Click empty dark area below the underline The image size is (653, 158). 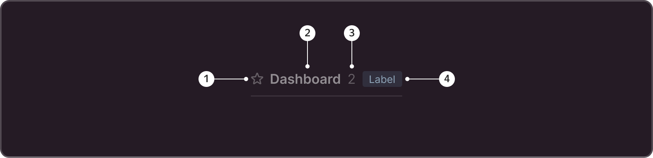(326, 126)
